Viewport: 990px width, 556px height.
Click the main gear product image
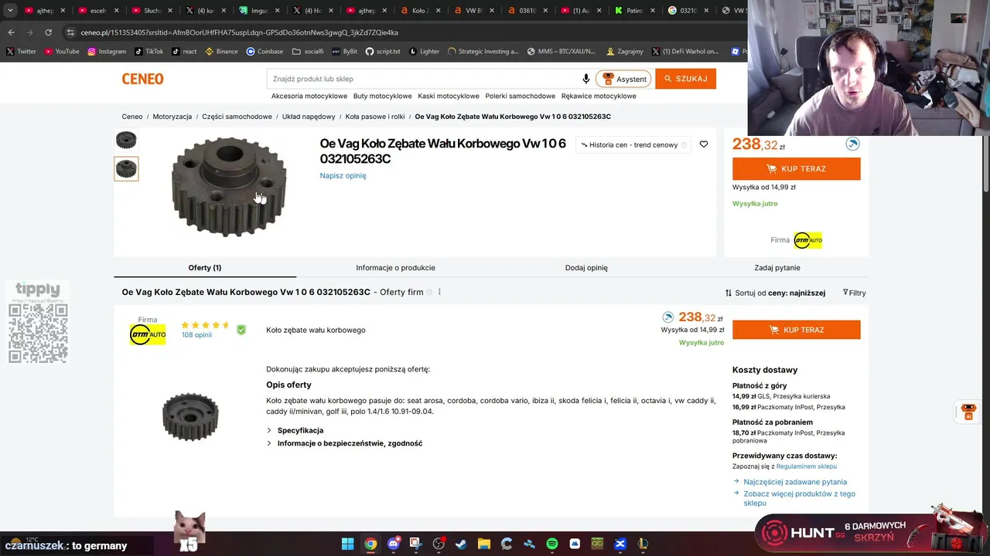pyautogui.click(x=229, y=187)
